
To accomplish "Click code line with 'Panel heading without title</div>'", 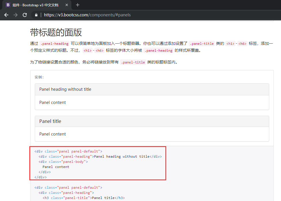I will [x=100, y=156].
